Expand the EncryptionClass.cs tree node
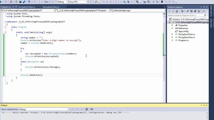This screenshot has width=214, height=120. pyautogui.click(x=172, y=37)
